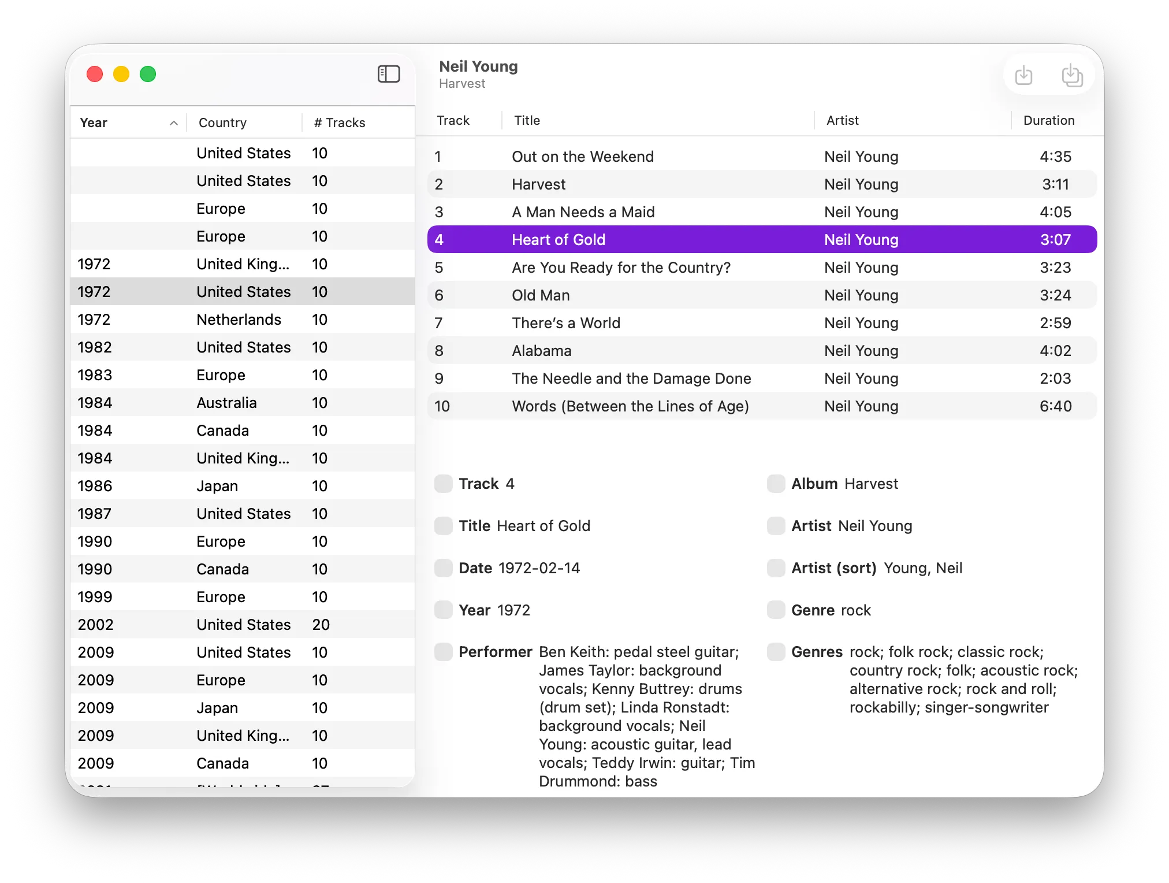Check the Title metadata checkbox
Screen dimensions: 1169x883
tap(443, 525)
